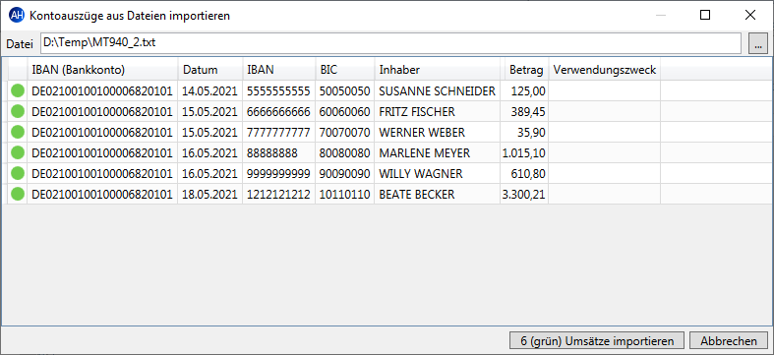Close the import dialog window

750,16
